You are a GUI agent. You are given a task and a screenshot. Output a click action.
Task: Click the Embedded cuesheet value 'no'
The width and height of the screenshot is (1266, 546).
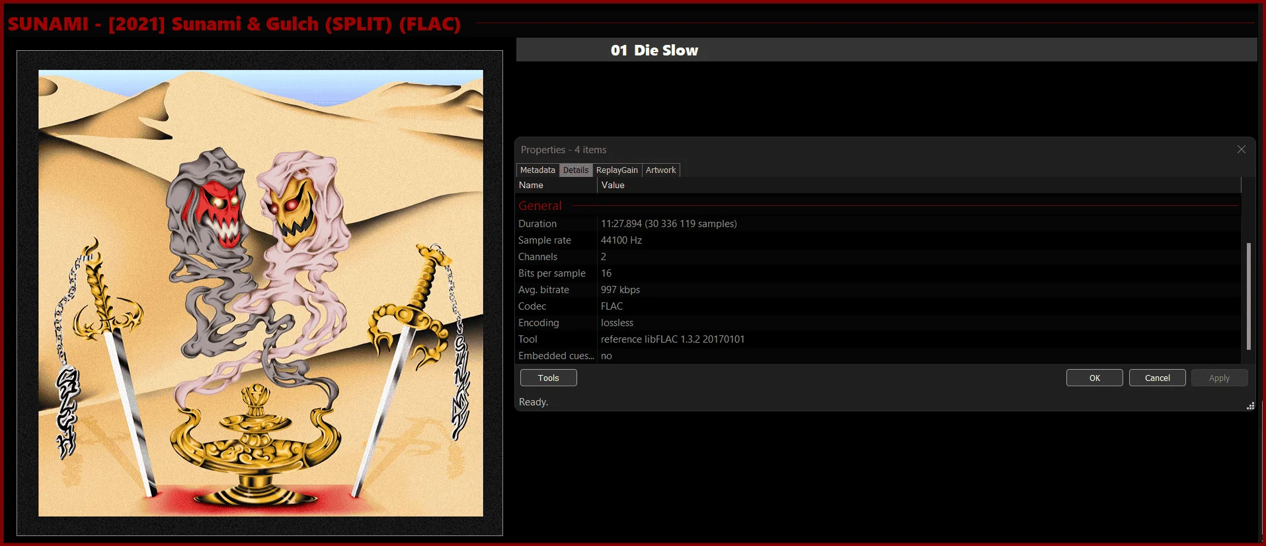(x=606, y=356)
